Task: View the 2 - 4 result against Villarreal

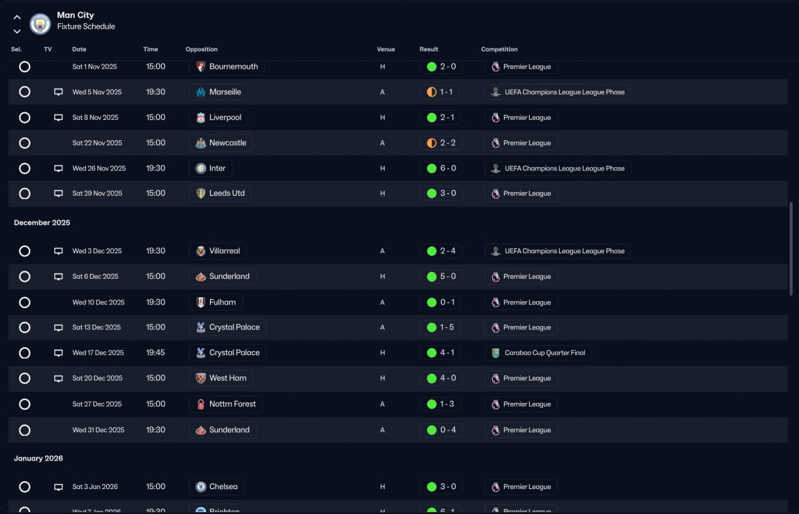Action: [x=441, y=251]
